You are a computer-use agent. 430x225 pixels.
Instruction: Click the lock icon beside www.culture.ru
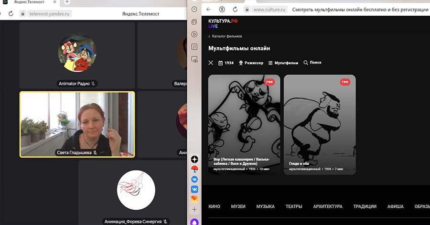click(247, 10)
